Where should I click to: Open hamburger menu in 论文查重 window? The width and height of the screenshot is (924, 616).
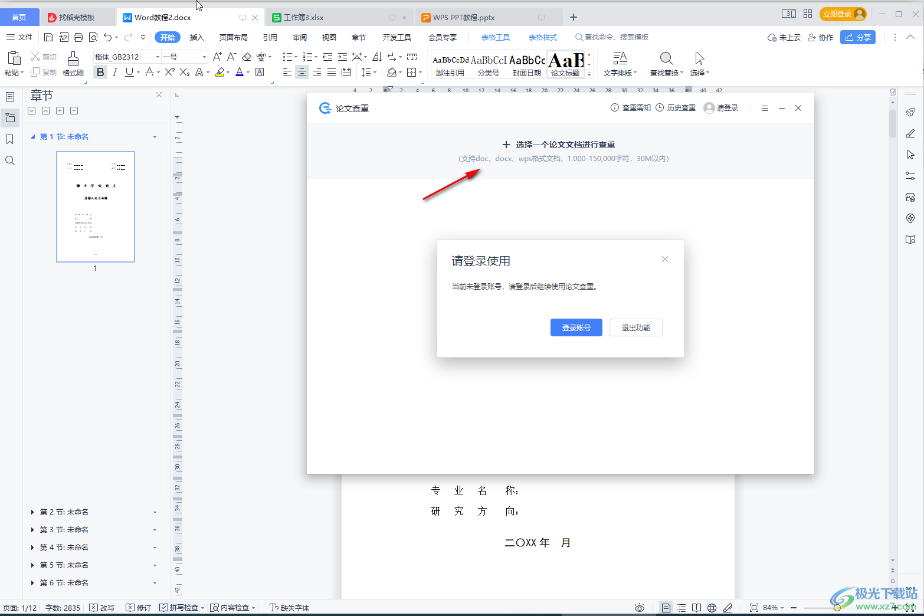click(765, 108)
